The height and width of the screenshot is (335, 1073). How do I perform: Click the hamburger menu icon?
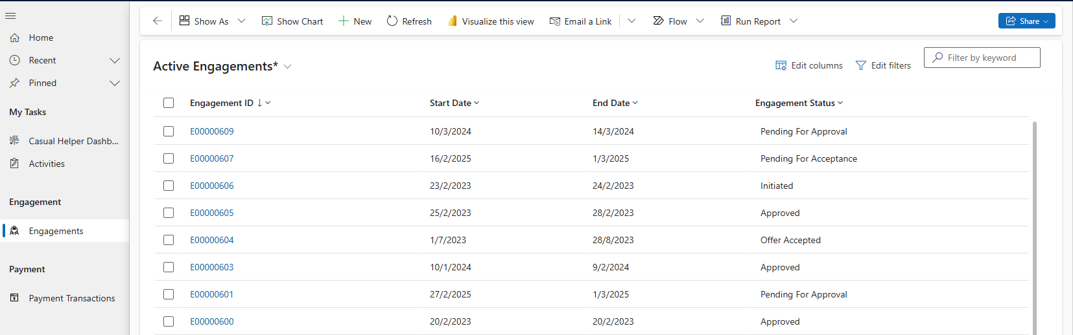point(10,16)
